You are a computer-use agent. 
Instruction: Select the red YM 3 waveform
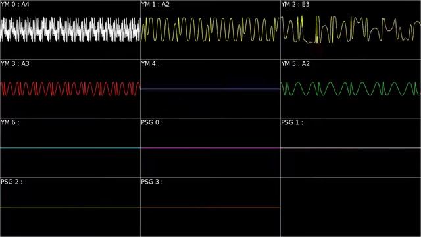tap(70, 89)
